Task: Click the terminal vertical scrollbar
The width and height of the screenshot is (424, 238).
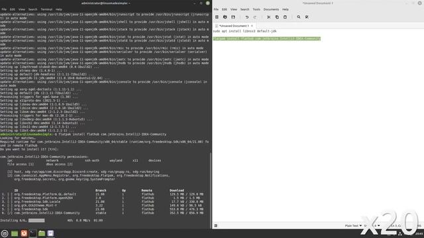Action: [211, 190]
